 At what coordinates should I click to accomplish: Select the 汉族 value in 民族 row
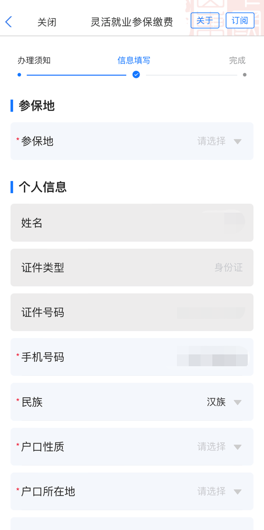tap(216, 402)
